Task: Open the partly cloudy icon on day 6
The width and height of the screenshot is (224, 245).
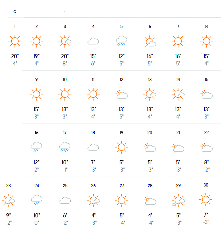Action: pos(150,41)
